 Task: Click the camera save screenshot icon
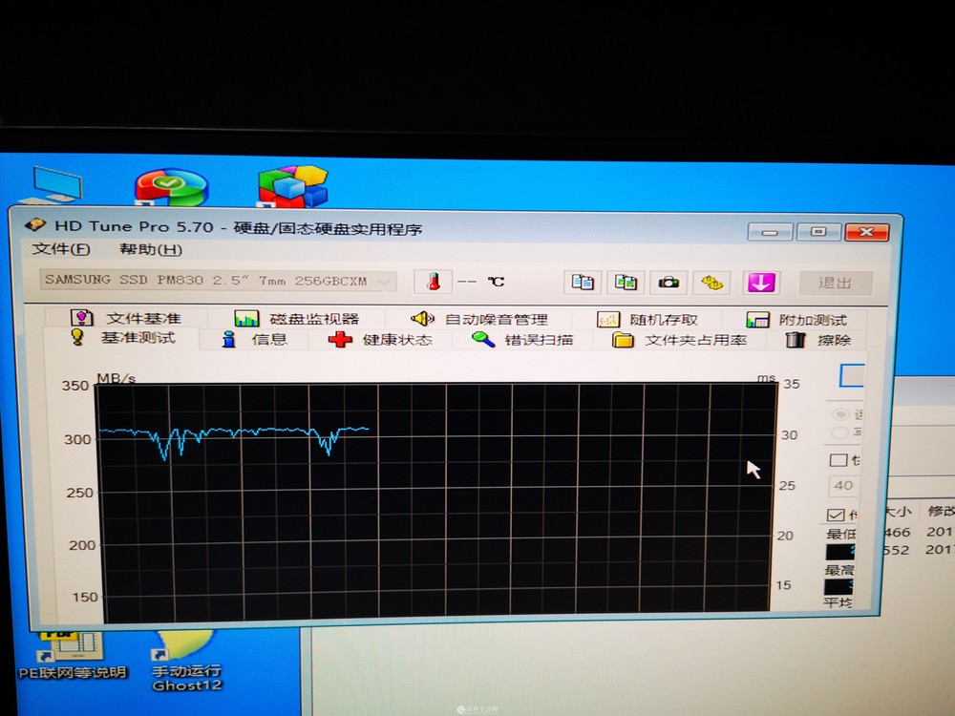669,283
